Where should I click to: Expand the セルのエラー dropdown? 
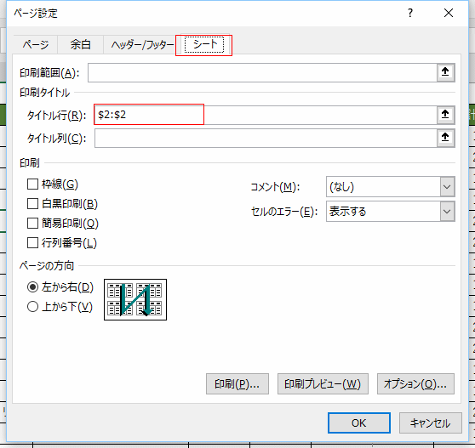coord(391,211)
